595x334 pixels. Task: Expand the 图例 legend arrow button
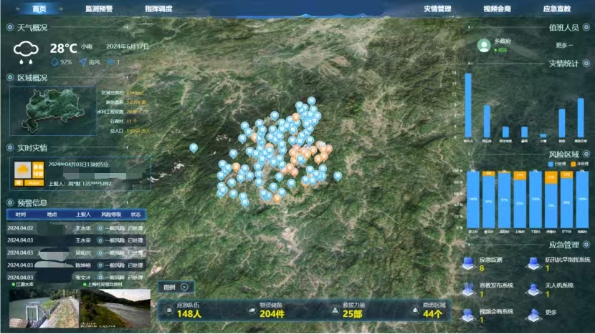click(x=184, y=287)
